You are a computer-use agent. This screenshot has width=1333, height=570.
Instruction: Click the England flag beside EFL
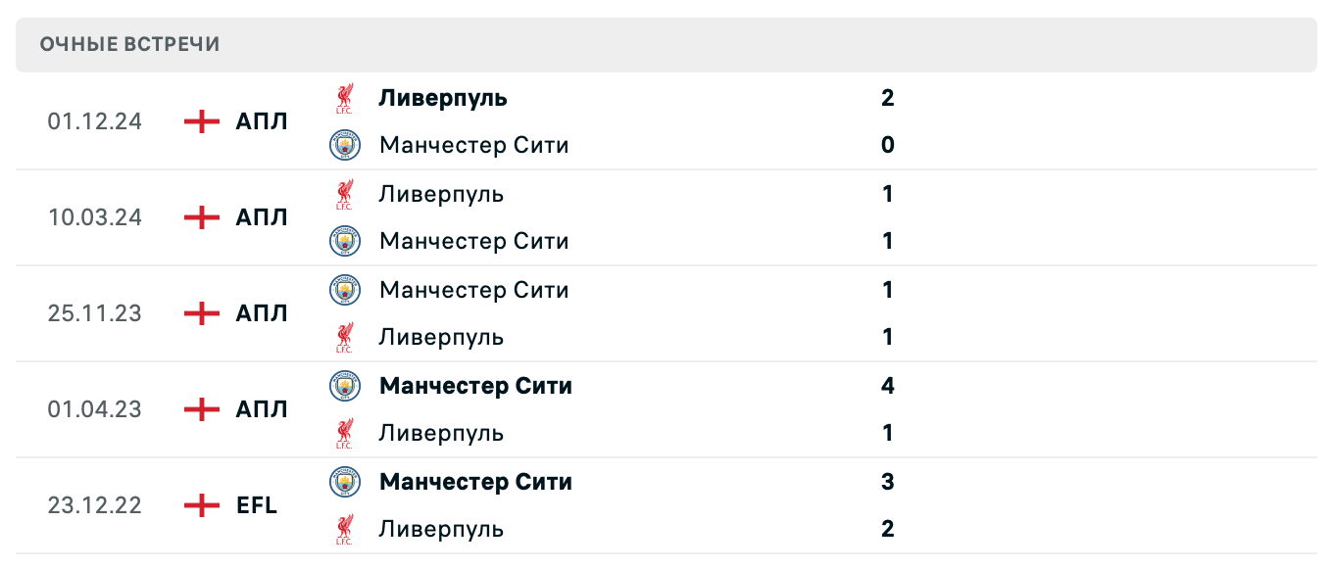[x=200, y=505]
